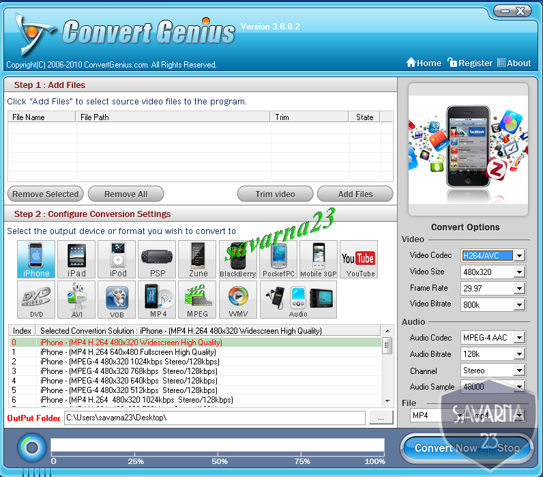Select the MP4 format icon
This screenshot has width=543, height=477.
pyautogui.click(x=157, y=300)
